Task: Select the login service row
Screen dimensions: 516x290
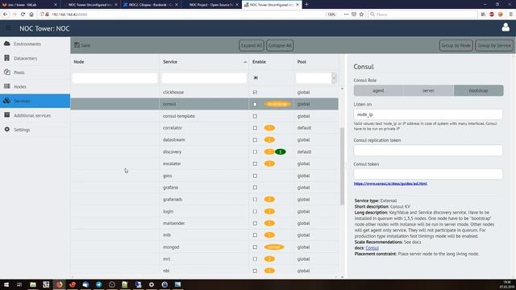Action: pos(204,211)
